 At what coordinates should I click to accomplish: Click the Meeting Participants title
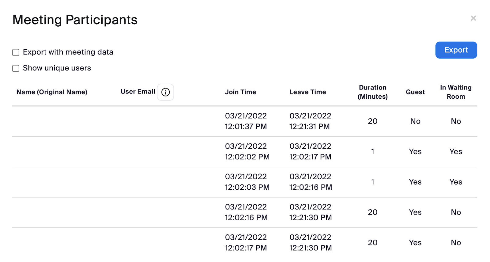75,20
